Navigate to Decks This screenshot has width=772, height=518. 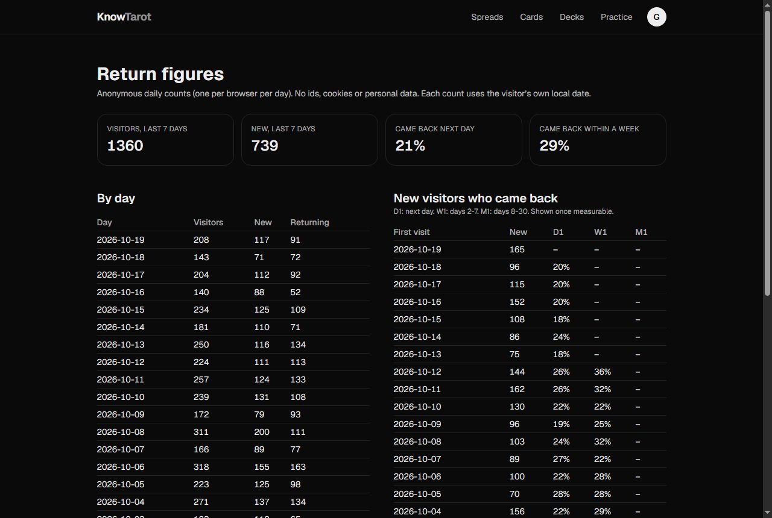pyautogui.click(x=571, y=17)
